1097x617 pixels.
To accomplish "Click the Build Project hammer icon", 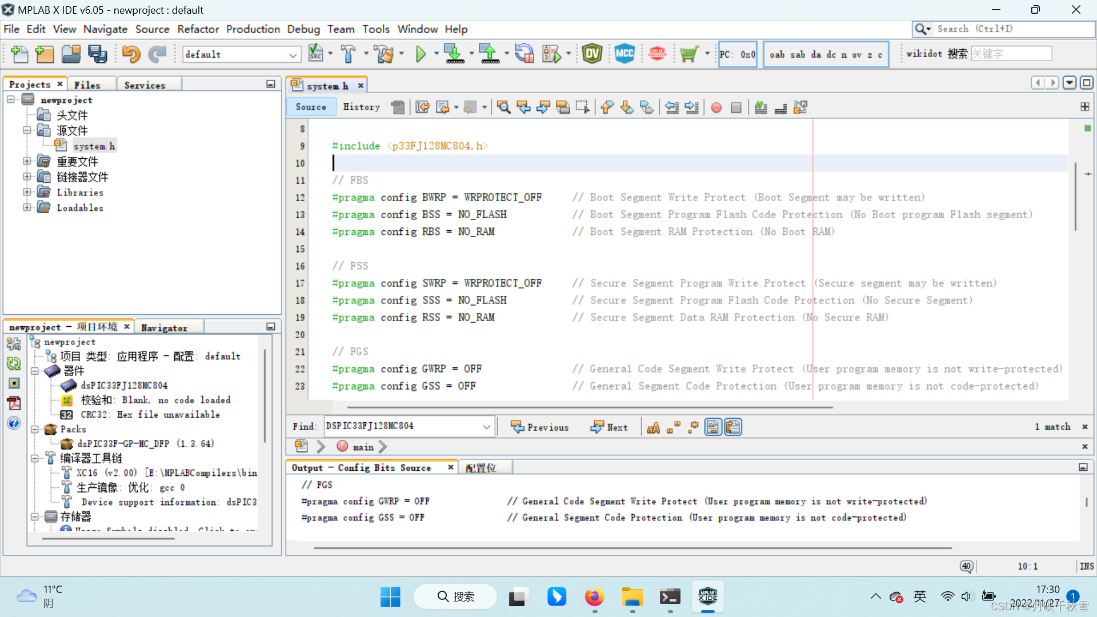I will pos(348,54).
